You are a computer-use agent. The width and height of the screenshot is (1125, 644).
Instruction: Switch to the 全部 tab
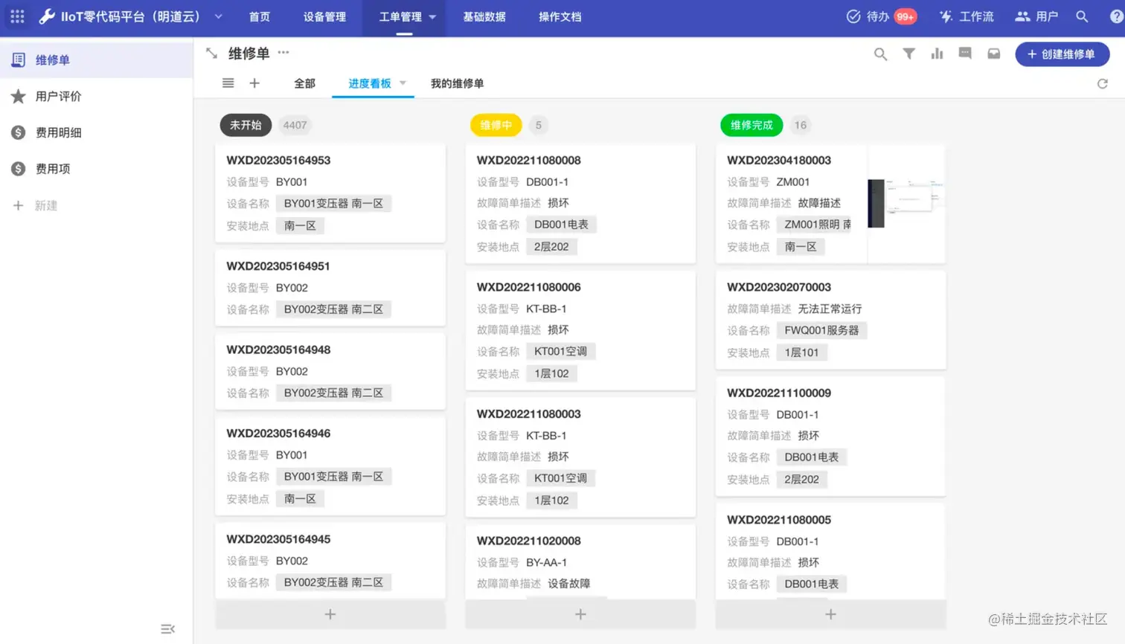point(304,83)
